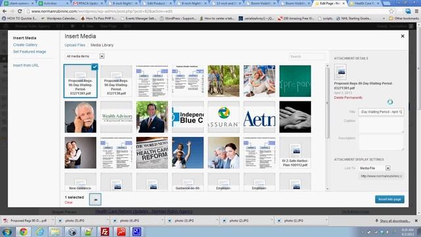Select the Wealth Advisory logo image
Image resolution: width=421 pixels, height=237 pixels.
click(x=116, y=117)
